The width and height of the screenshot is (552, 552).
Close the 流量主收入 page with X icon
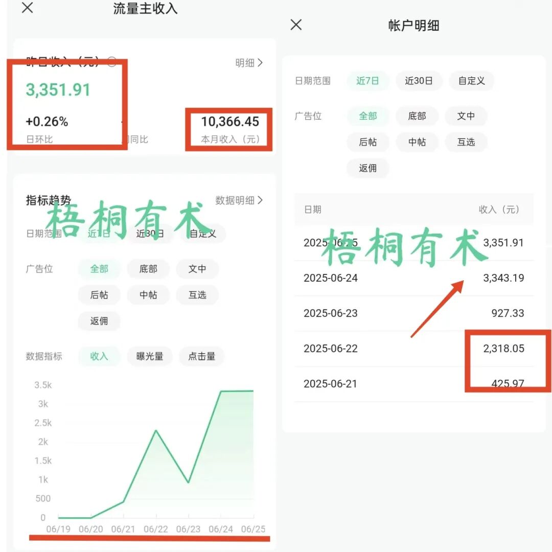(28, 8)
